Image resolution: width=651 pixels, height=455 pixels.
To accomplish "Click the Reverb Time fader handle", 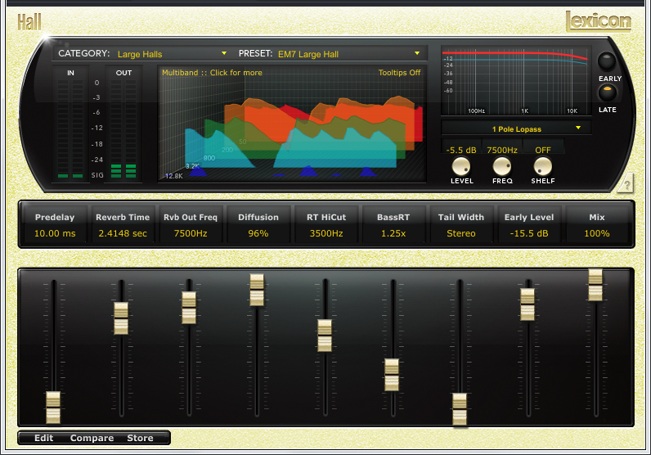I will click(121, 318).
